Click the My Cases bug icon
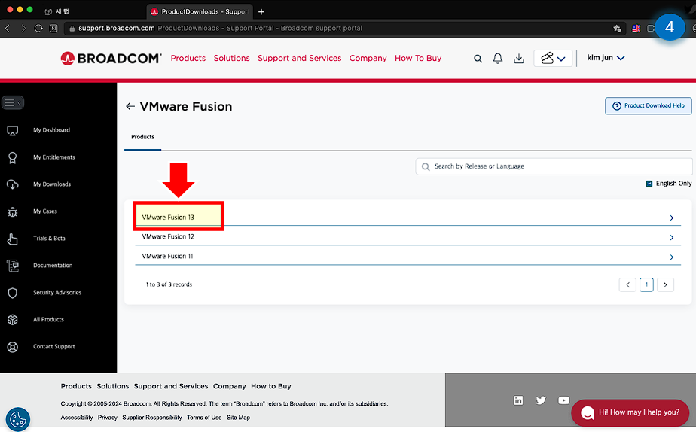The width and height of the screenshot is (696, 432). tap(12, 211)
